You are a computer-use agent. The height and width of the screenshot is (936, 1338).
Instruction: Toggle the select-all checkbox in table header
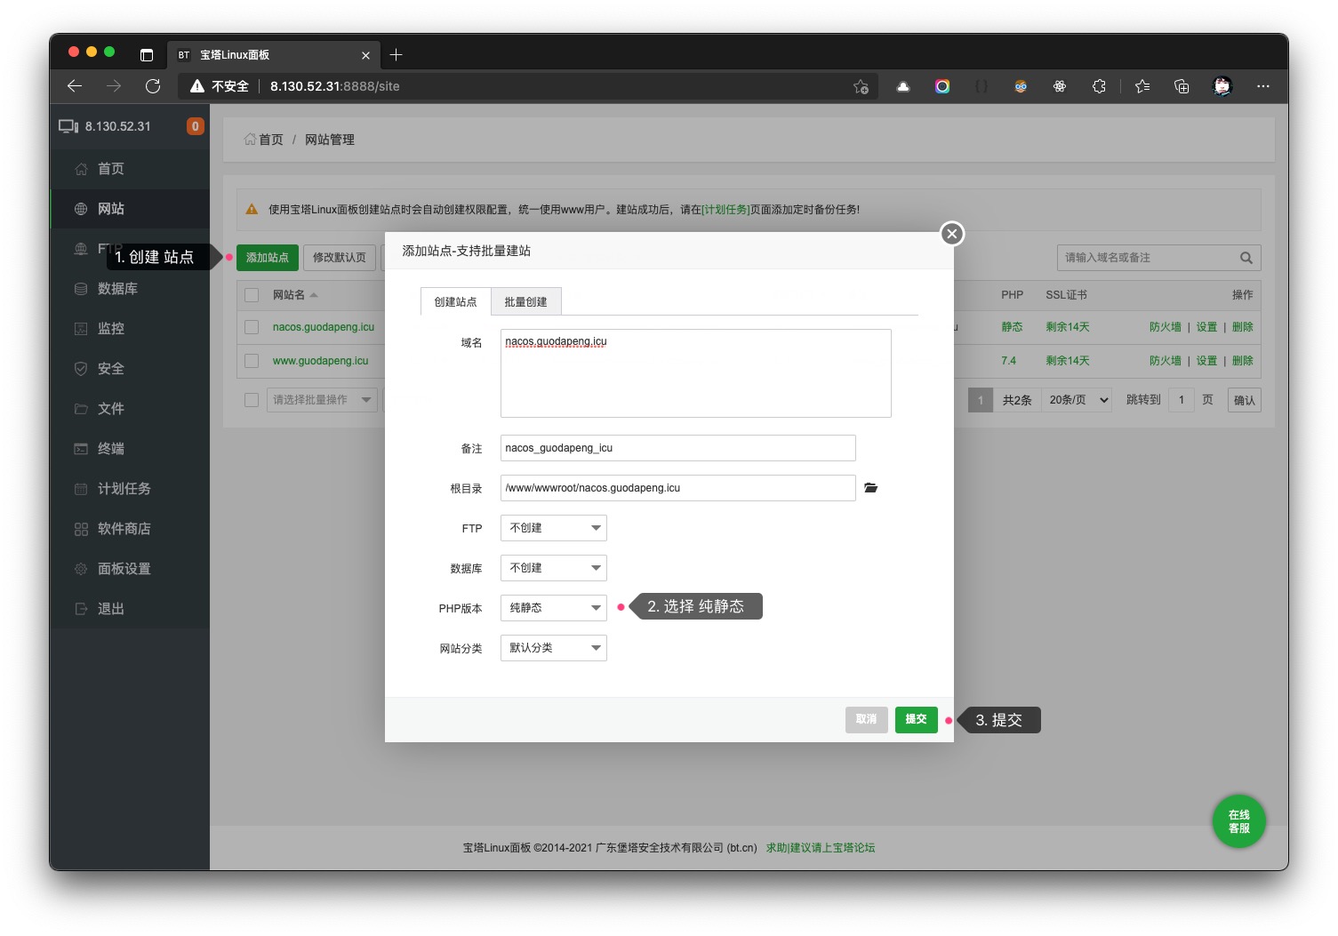252,295
